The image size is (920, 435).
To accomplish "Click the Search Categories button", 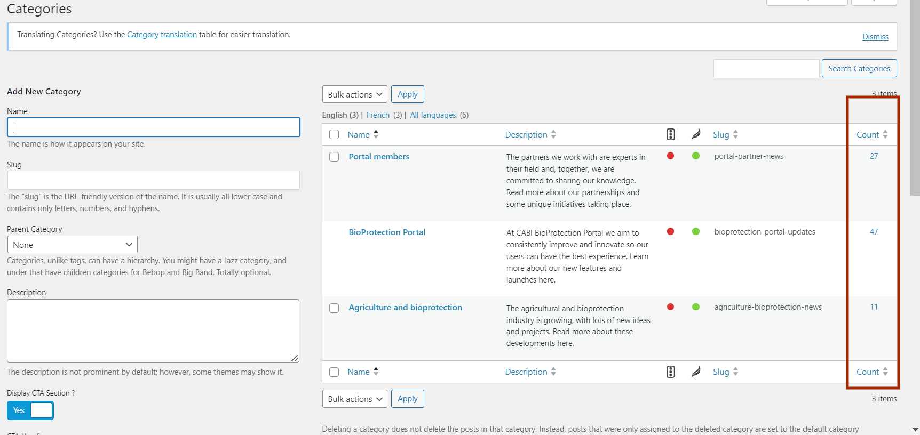I will pyautogui.click(x=859, y=68).
